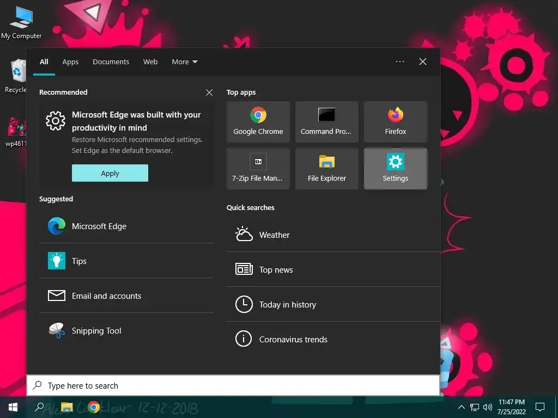Launch Snipping Tool from Suggested
The width and height of the screenshot is (558, 418).
(x=126, y=330)
